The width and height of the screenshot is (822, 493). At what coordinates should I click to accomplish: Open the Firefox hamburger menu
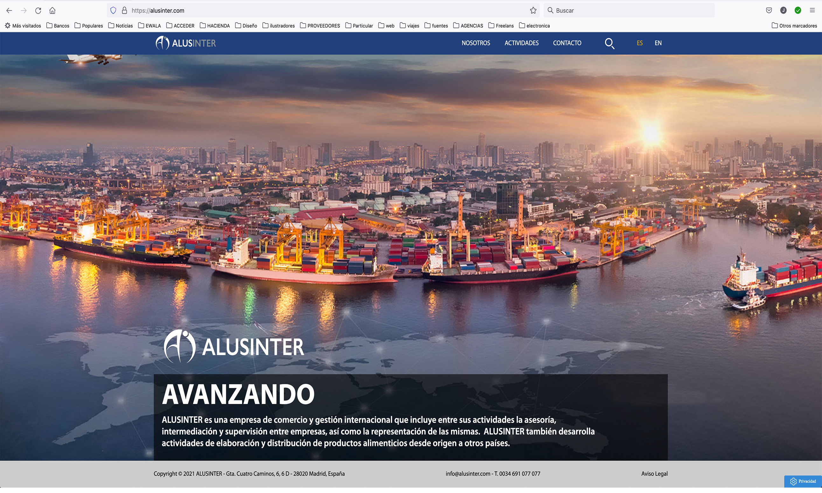[812, 10]
